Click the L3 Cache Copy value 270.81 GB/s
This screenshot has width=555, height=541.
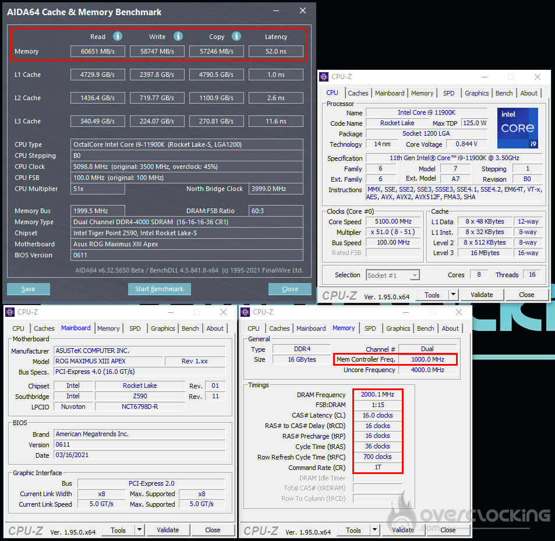[216, 121]
